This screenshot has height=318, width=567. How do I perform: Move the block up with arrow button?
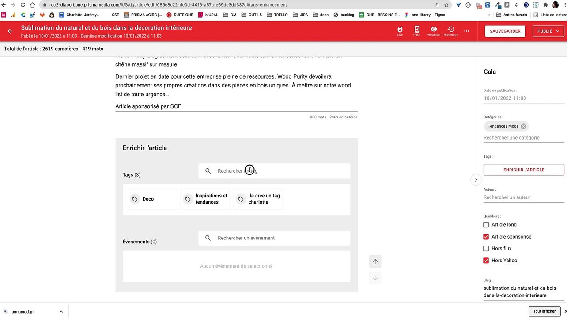(x=375, y=261)
